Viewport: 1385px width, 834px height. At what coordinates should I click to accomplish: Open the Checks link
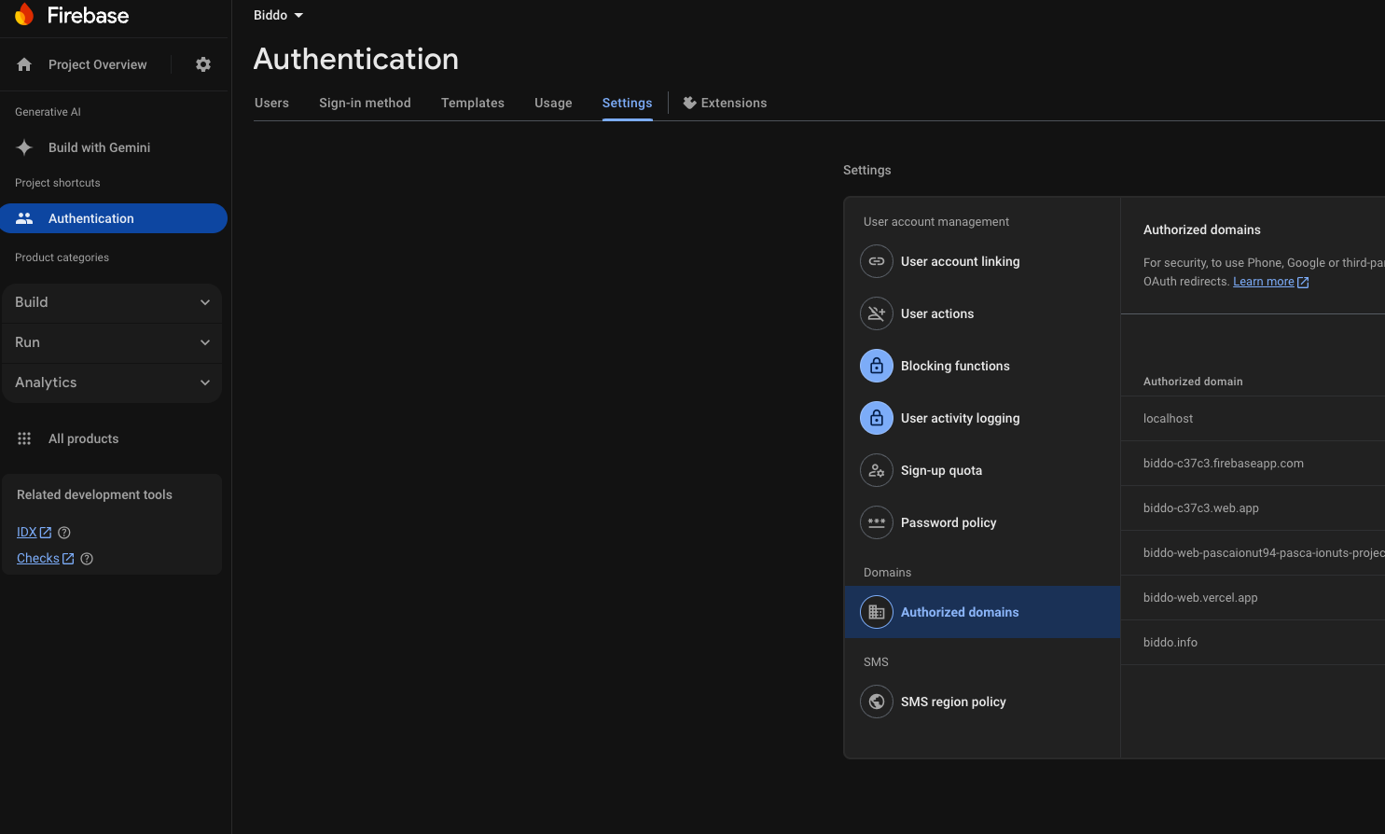coord(37,559)
